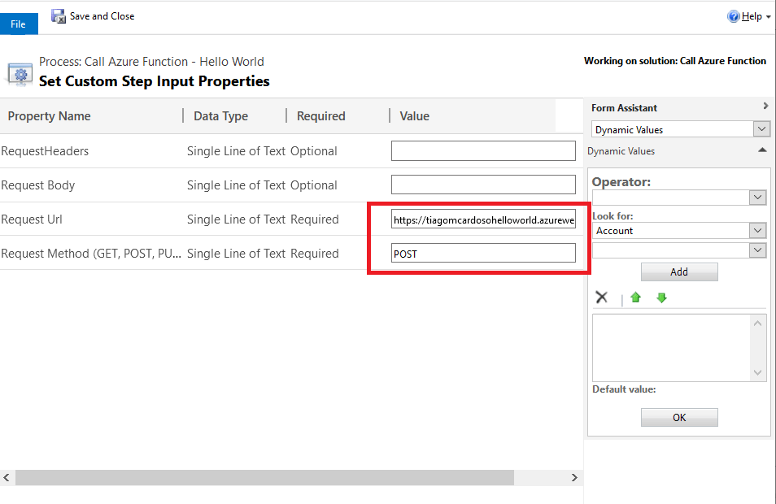Click the Add button
This screenshot has height=504, width=776.
click(x=679, y=272)
